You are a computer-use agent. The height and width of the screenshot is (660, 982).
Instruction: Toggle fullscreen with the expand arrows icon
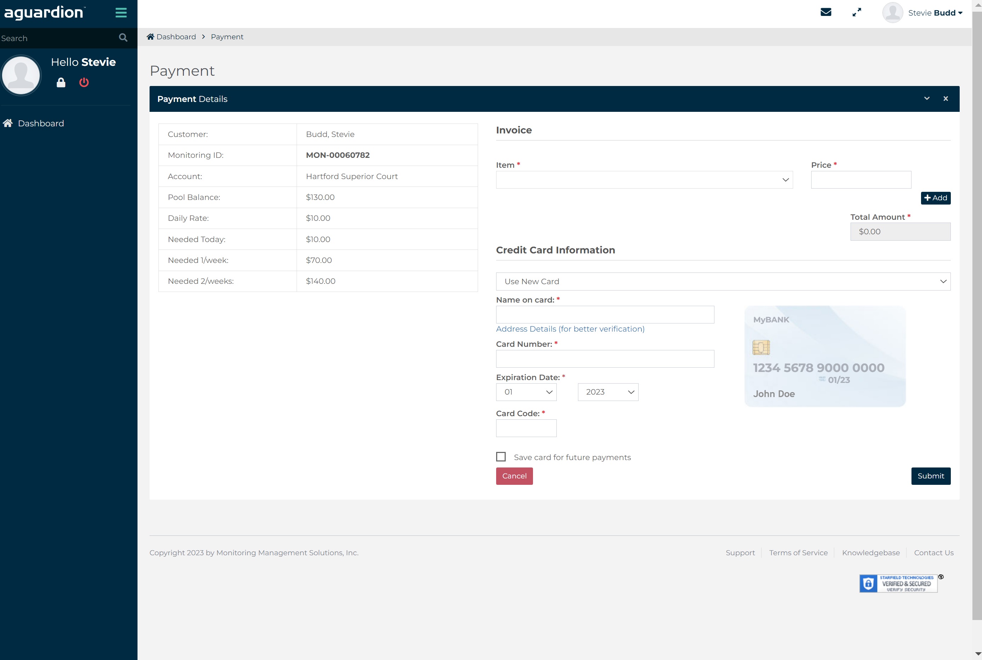(857, 12)
